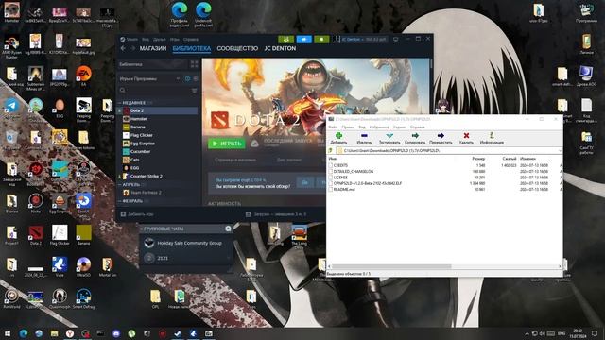The height and width of the screenshot is (340, 605).
Task: Click the plus icon in ГРУППОВЫЕ ЧАТЫ header
Action: click(x=228, y=229)
